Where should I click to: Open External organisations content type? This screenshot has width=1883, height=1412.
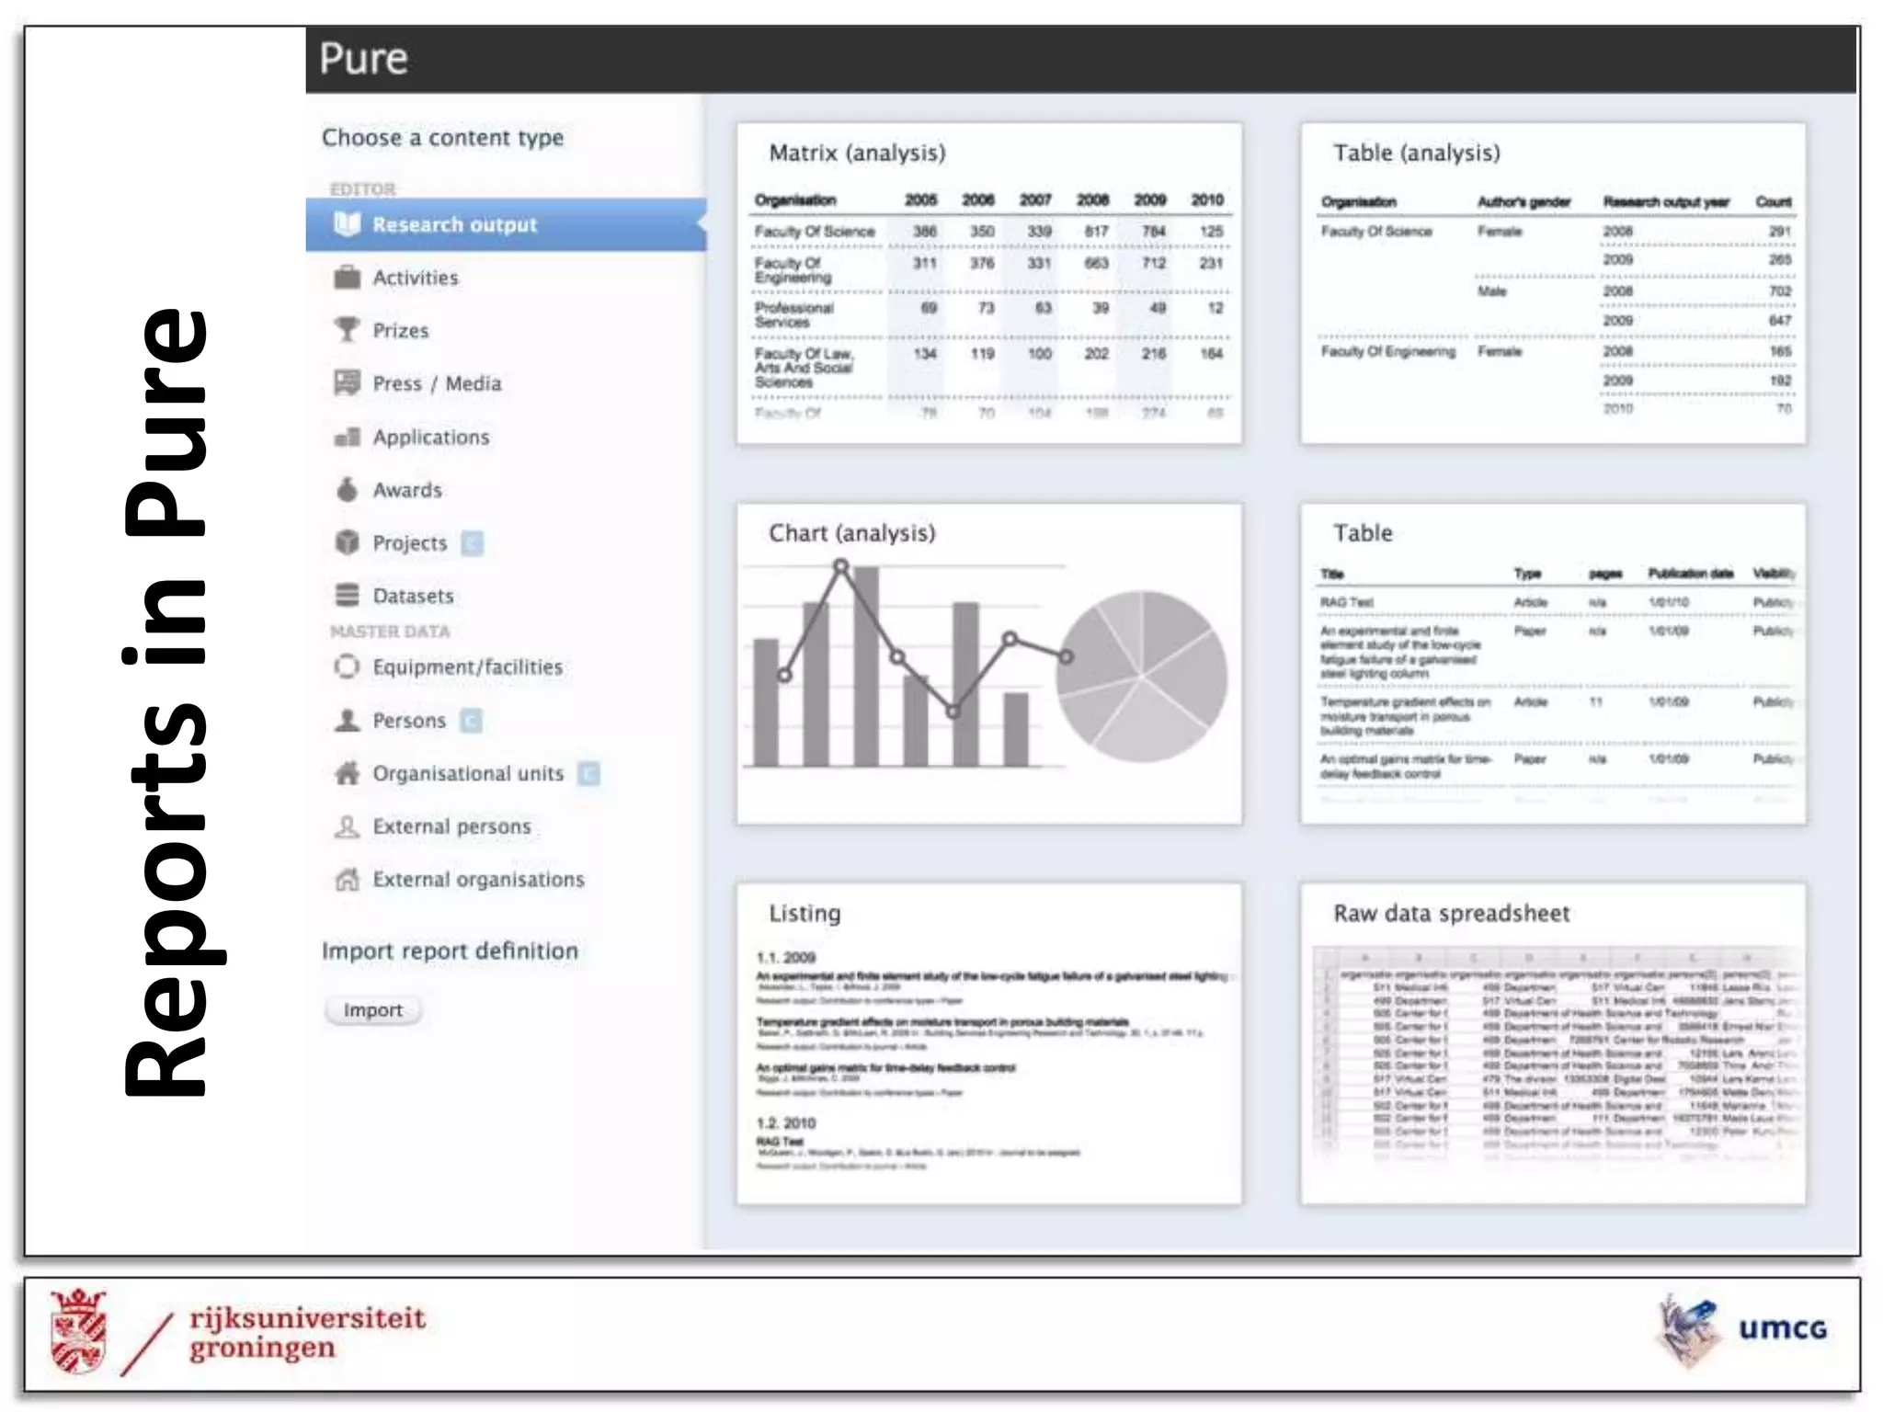point(478,880)
